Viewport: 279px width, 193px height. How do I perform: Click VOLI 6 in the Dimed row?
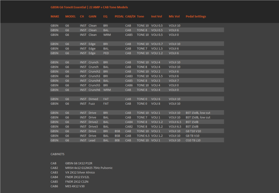pos(156,99)
